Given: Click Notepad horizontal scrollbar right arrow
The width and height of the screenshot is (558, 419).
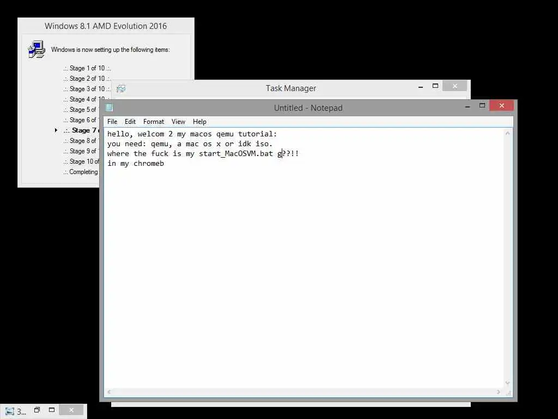Looking at the screenshot, I should [x=498, y=392].
